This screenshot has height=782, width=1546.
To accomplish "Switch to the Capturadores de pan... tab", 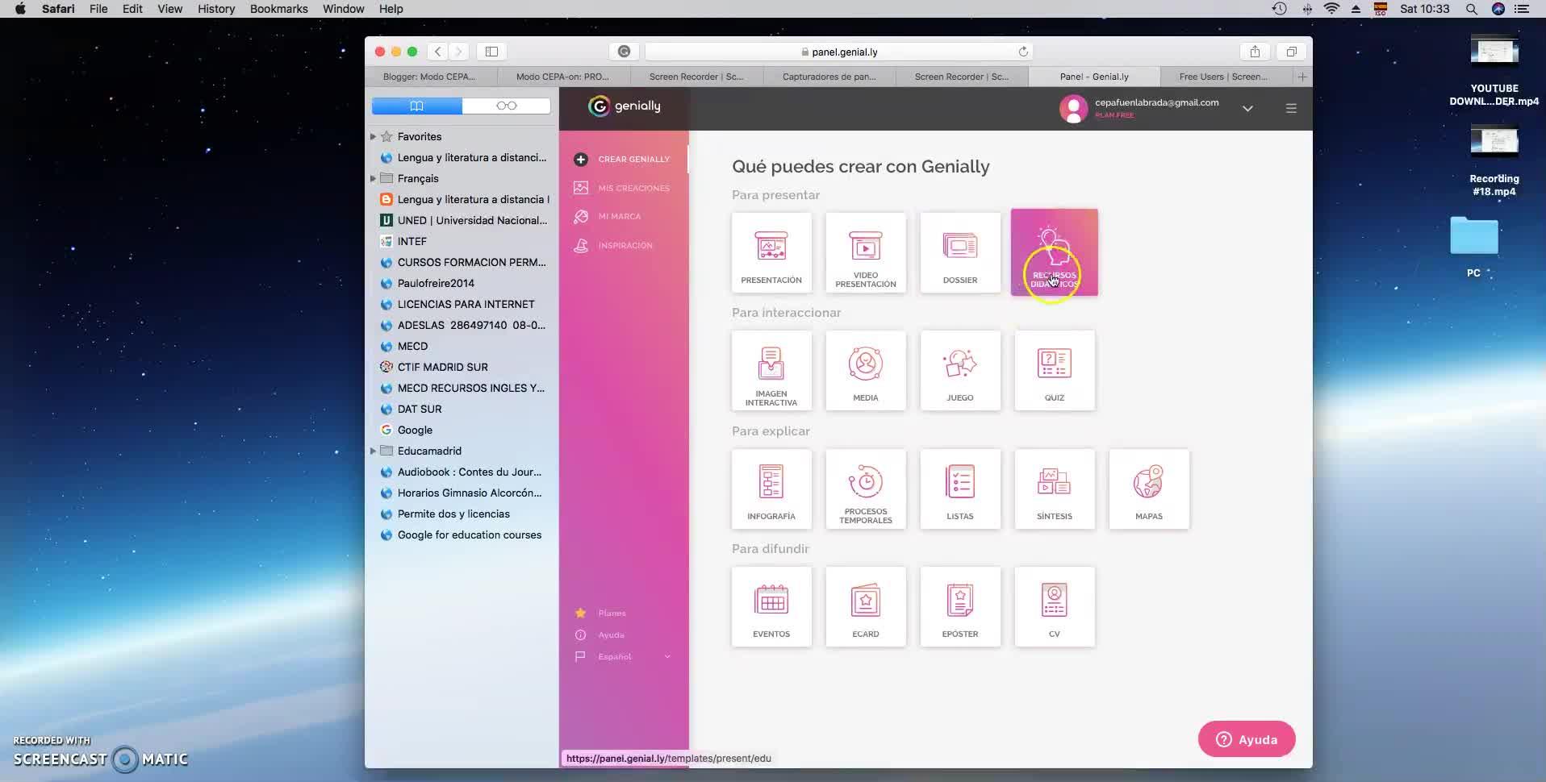I will click(x=829, y=77).
